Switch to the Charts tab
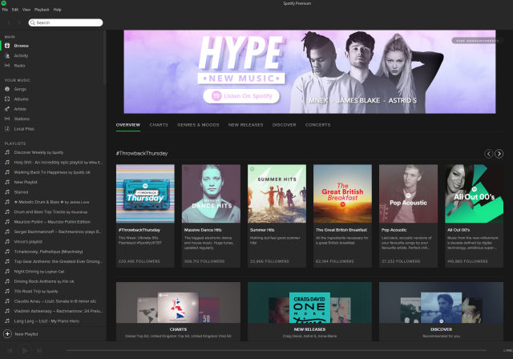The height and width of the screenshot is (359, 513). (159, 125)
